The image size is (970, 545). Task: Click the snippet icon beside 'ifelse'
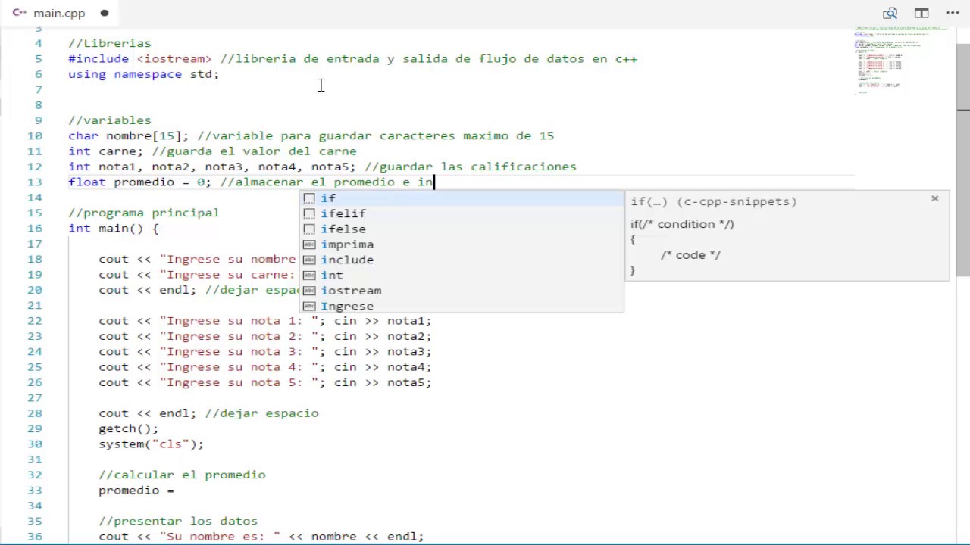(309, 229)
